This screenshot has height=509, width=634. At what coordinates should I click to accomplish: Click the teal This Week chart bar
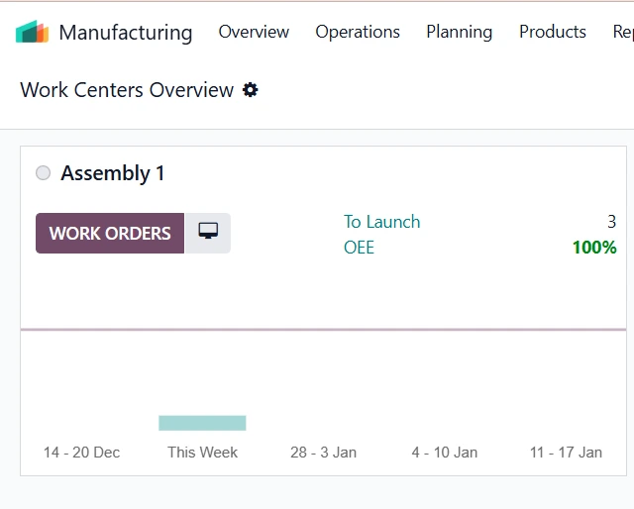202,423
